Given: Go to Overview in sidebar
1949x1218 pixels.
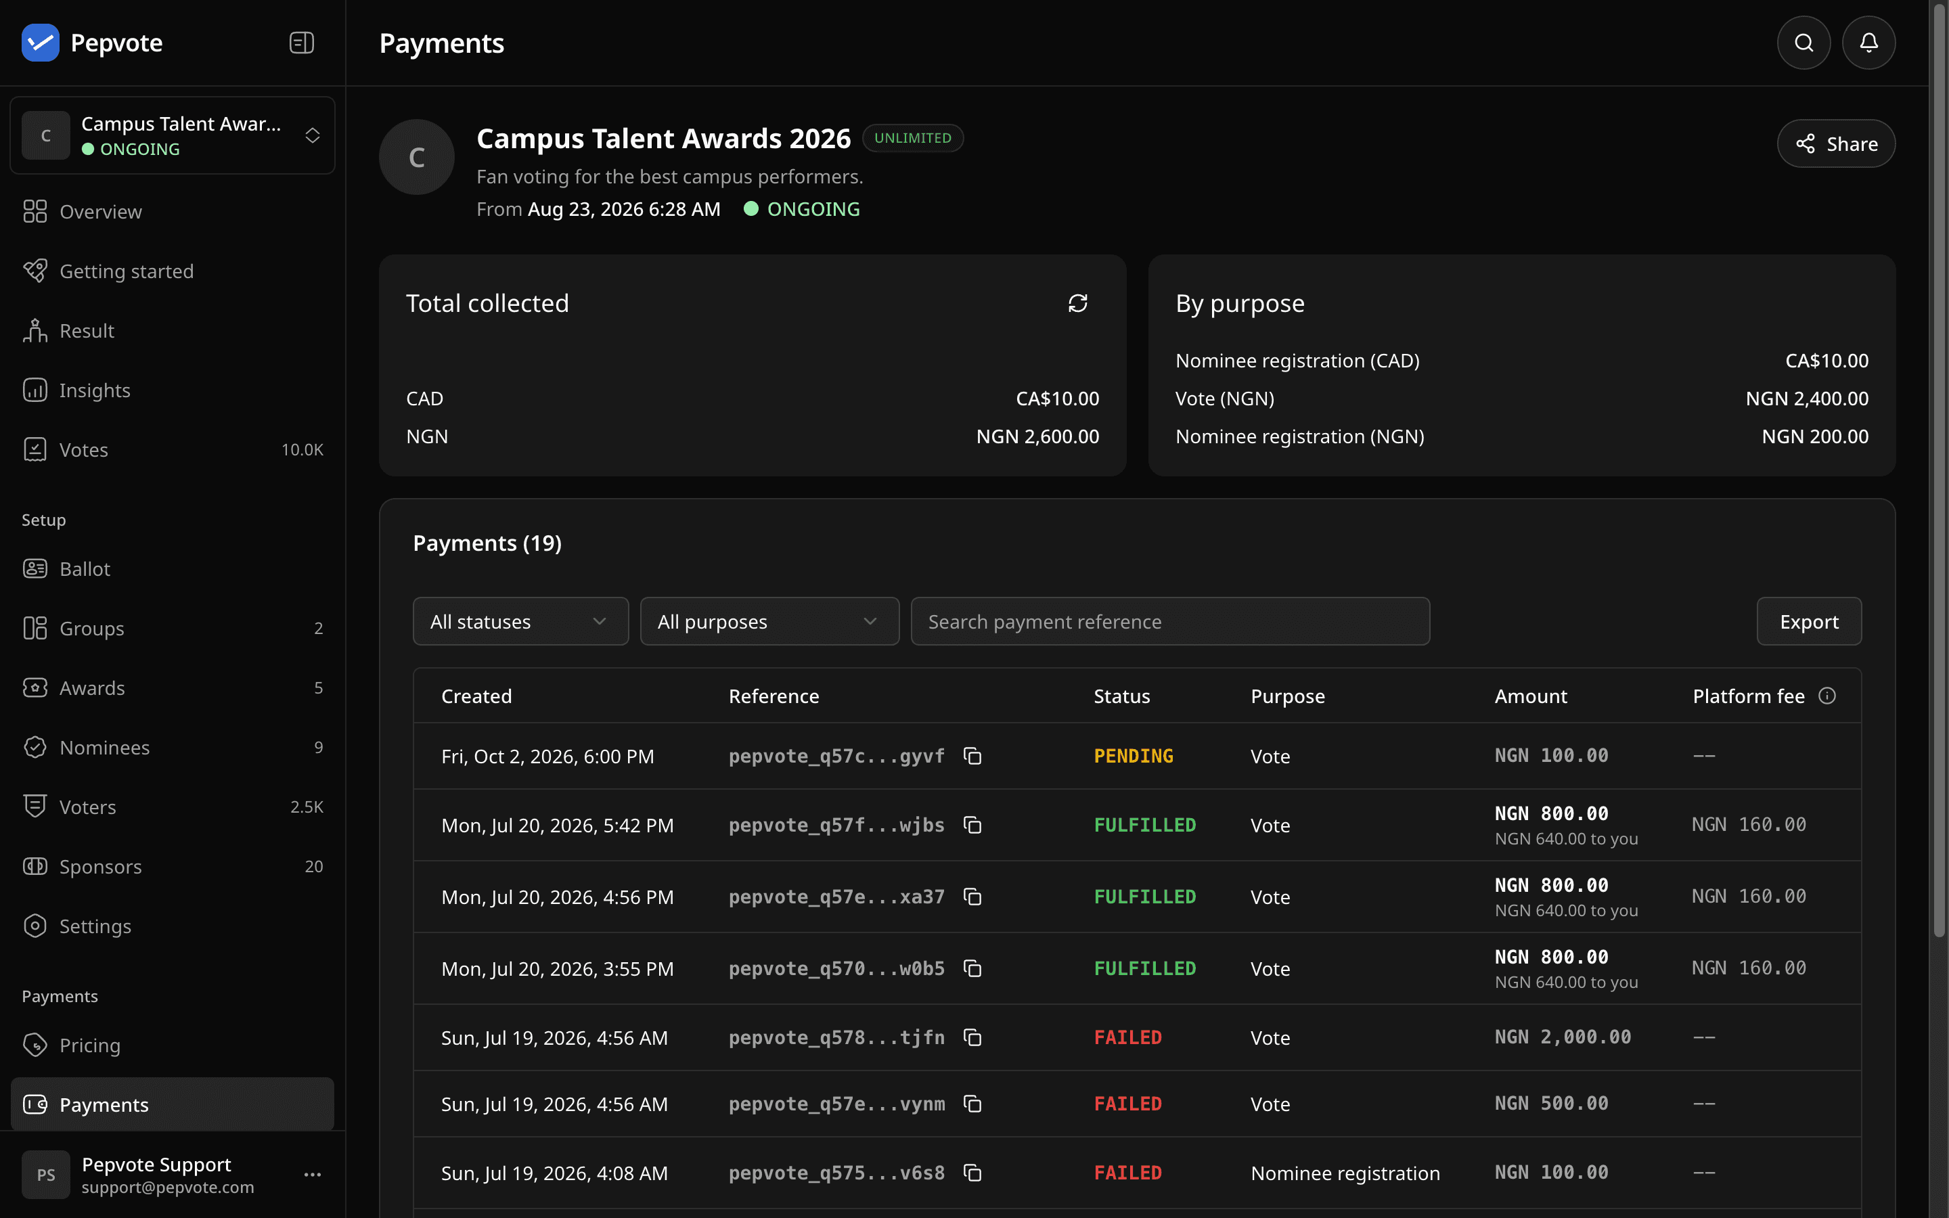Looking at the screenshot, I should [x=173, y=212].
